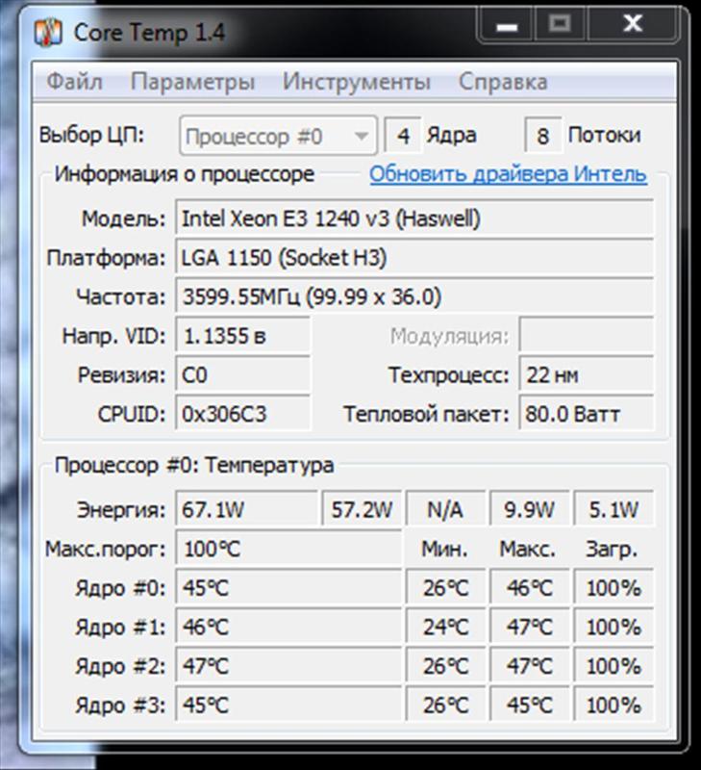Click the 57.2W energy value
The height and width of the screenshot is (770, 701).
coord(362,509)
